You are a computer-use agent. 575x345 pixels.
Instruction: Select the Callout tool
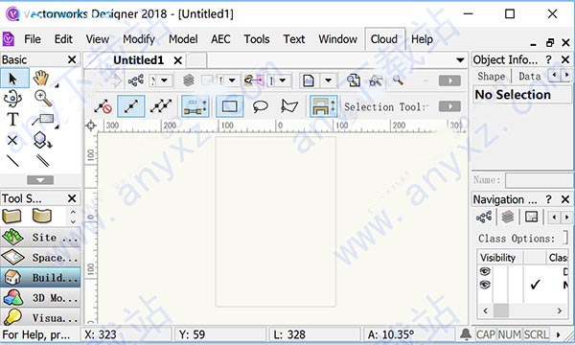[43, 120]
